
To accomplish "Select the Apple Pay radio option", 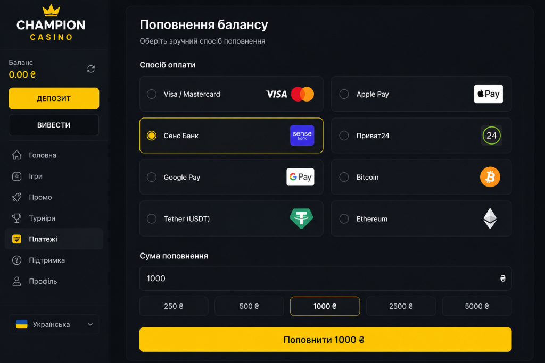I will (x=344, y=94).
